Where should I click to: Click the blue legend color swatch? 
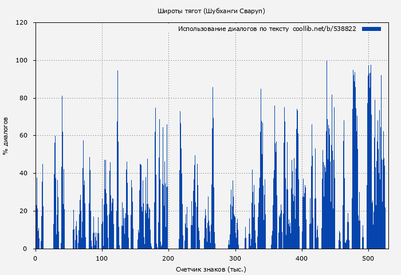[x=371, y=29]
